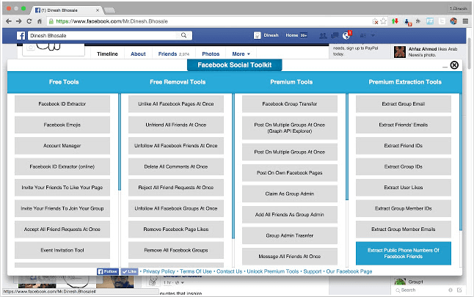Run Unfollow All Facebook Friends At Once
Image resolution: width=474 pixels, height=297 pixels.
(176, 146)
